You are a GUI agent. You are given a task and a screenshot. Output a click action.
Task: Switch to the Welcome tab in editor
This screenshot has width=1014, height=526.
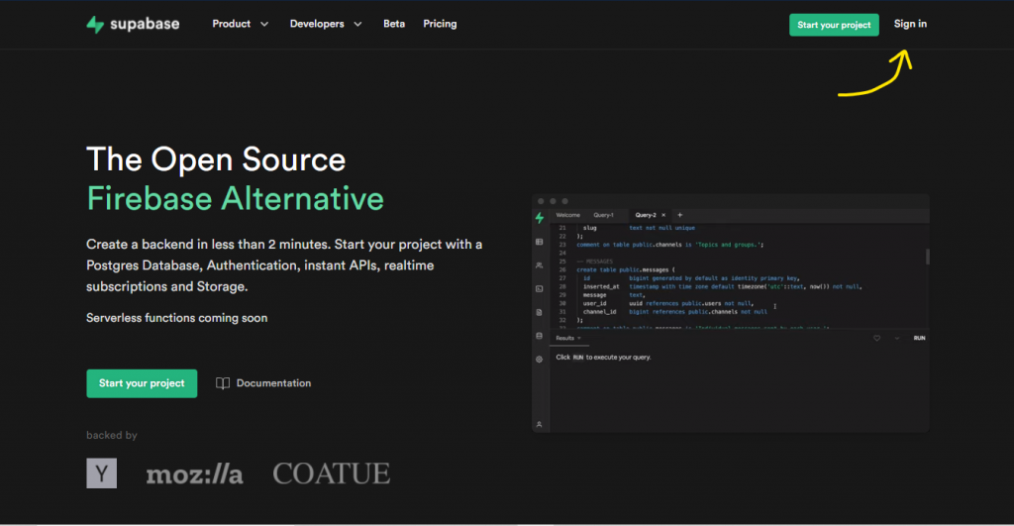567,215
